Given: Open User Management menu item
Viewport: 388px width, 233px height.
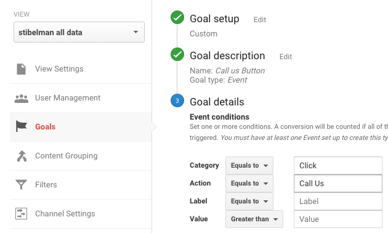Looking at the screenshot, I should (x=81, y=98).
